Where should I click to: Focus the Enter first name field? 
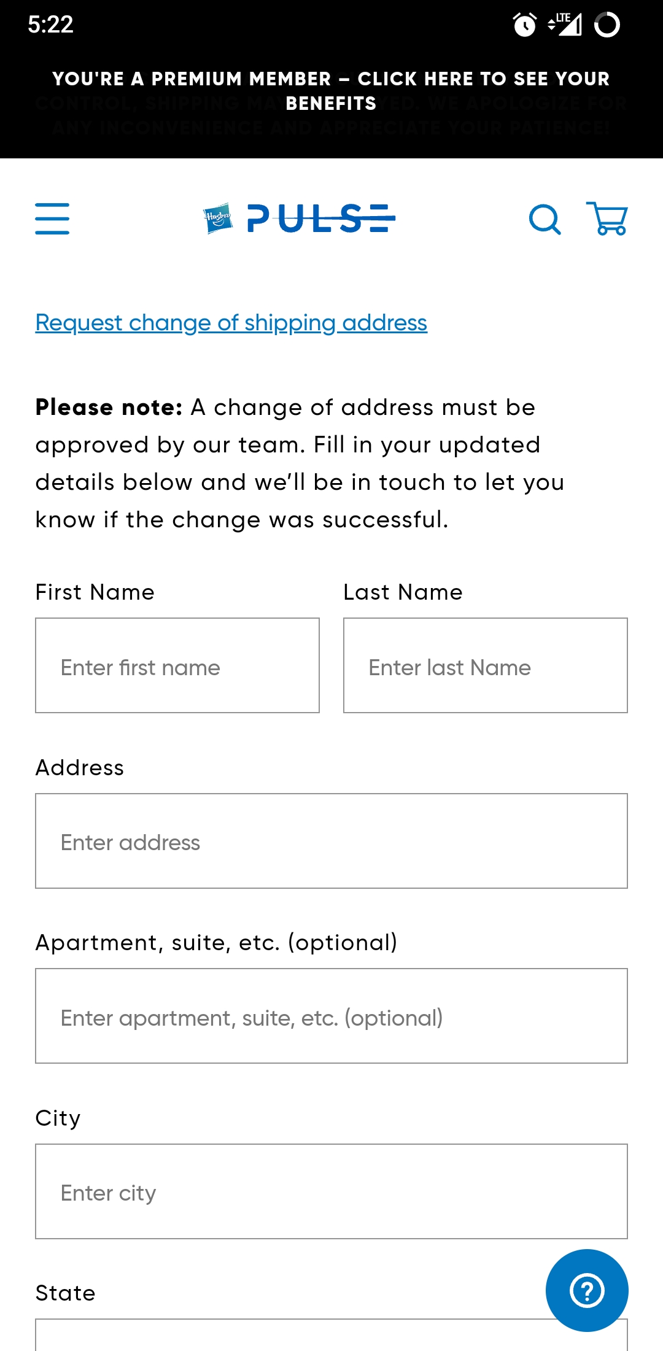tap(177, 665)
